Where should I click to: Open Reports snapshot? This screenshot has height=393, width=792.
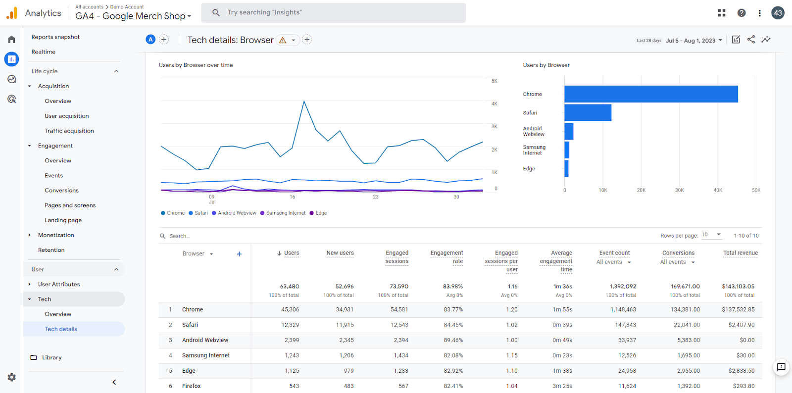point(55,37)
